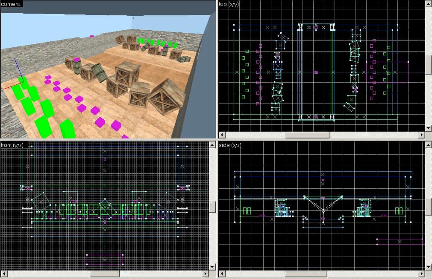Select magenta rectangle at bottom of front view

105,259
